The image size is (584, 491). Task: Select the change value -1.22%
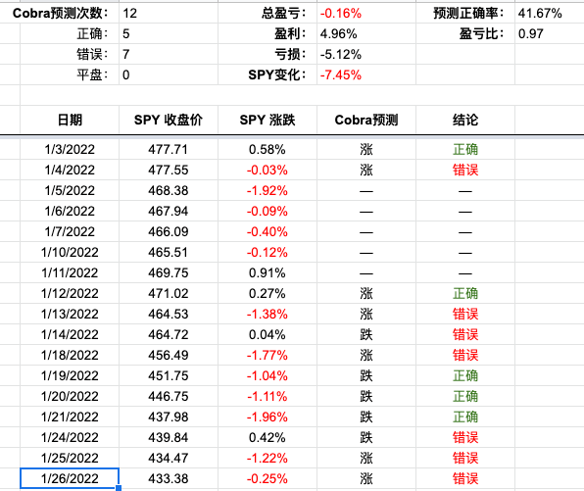[x=268, y=458]
